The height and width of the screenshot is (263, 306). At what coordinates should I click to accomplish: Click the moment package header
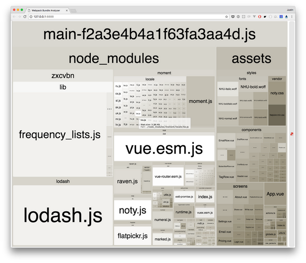[164, 73]
